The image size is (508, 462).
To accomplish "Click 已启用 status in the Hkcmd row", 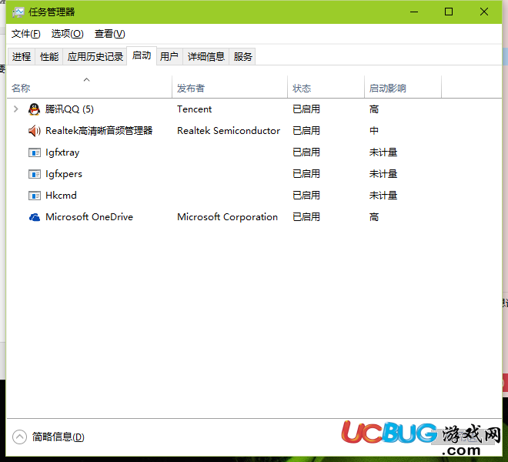I will (x=306, y=196).
